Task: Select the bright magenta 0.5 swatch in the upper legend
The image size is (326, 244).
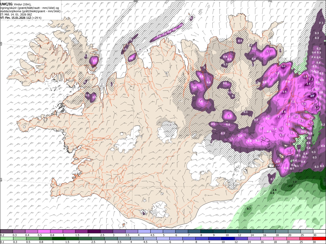Action: (44, 232)
